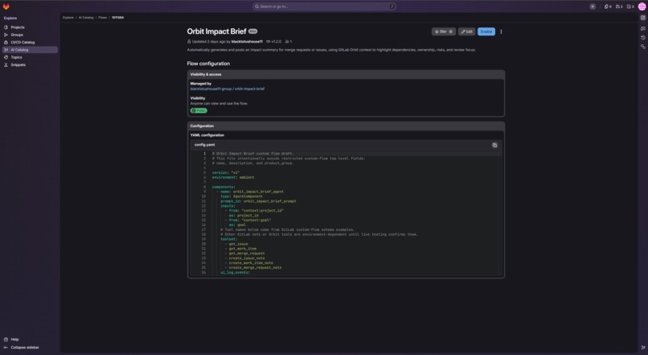The height and width of the screenshot is (355, 648).
Task: Click the Explore breadcrumb
Action: 68,18
